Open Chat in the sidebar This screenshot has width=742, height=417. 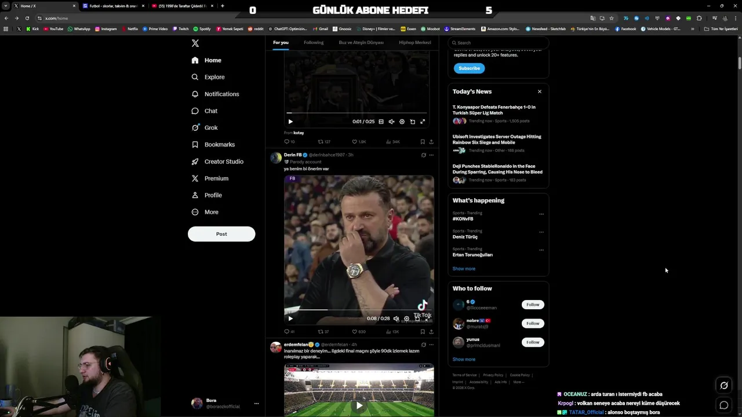coord(205,111)
